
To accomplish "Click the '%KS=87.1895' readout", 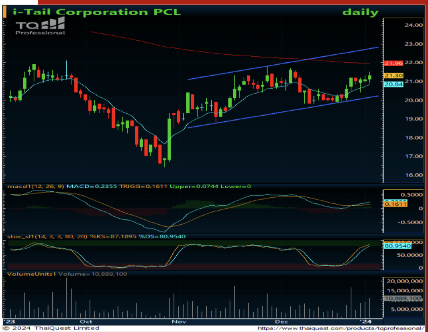I will click(113, 236).
